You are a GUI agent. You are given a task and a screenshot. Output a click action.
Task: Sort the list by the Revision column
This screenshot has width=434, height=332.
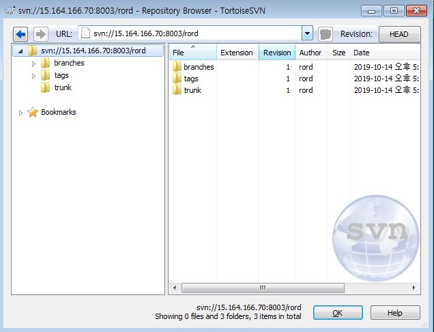277,53
